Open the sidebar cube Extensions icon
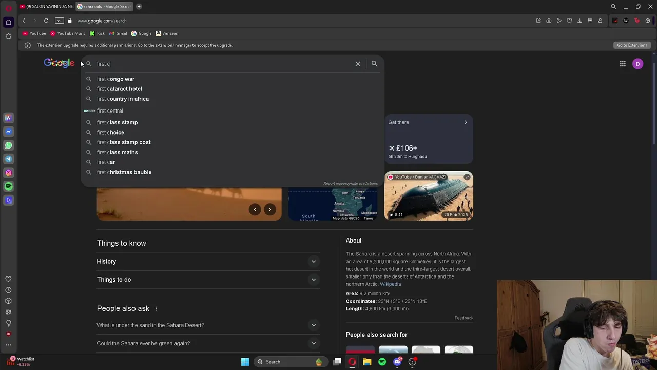 click(8, 301)
